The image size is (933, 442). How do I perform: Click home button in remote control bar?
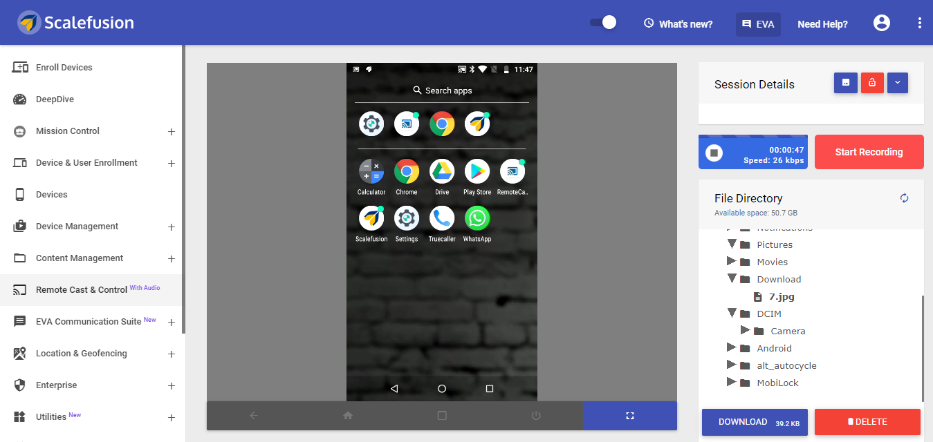tap(348, 416)
